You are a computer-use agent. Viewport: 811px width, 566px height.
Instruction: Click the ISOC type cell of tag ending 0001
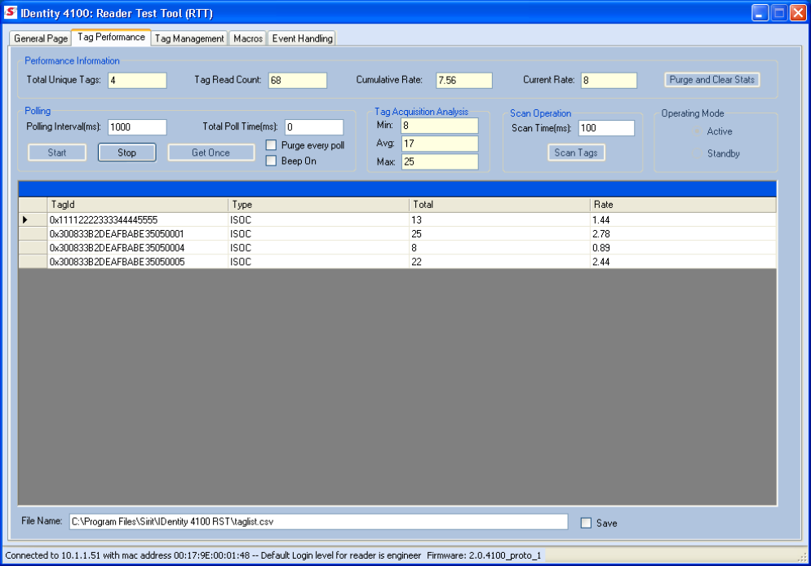pyautogui.click(x=318, y=233)
